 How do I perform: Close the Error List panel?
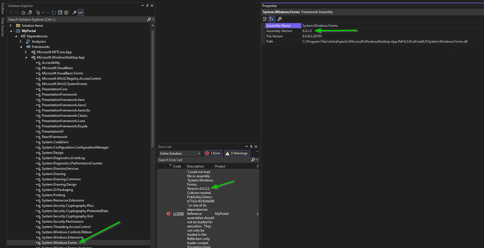click(x=256, y=147)
